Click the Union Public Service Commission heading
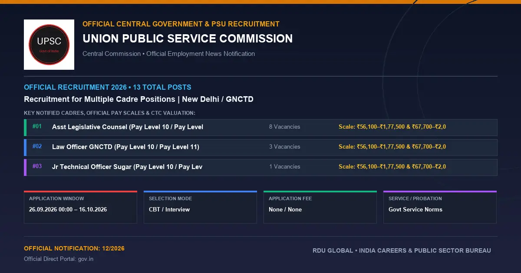This screenshot has height=273, width=521. (188, 39)
